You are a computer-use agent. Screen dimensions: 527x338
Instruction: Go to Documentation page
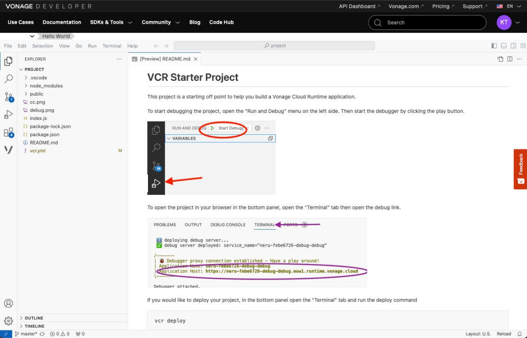coord(62,22)
